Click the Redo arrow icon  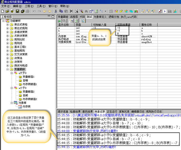(39, 11)
